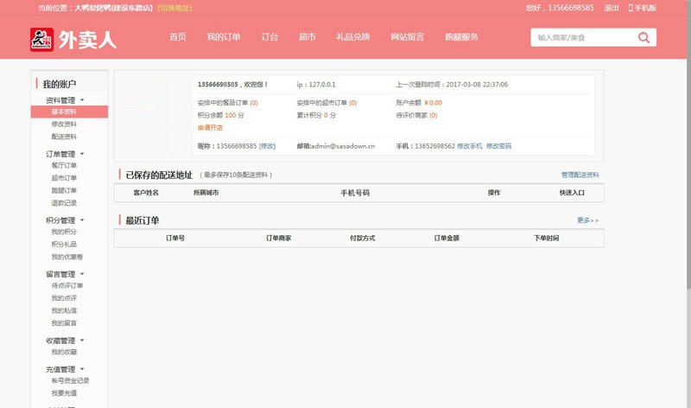Select 基本资料 in the sidebar

(x=69, y=112)
